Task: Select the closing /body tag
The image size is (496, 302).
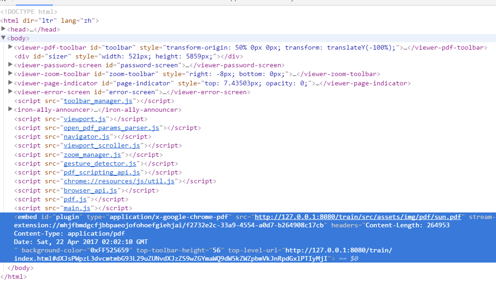Action: pyautogui.click(x=20, y=268)
